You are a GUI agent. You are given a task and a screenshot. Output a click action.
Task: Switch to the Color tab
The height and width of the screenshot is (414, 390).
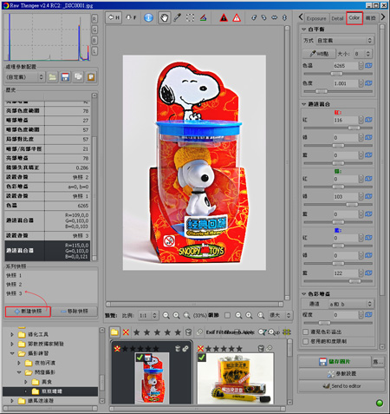pos(354,18)
